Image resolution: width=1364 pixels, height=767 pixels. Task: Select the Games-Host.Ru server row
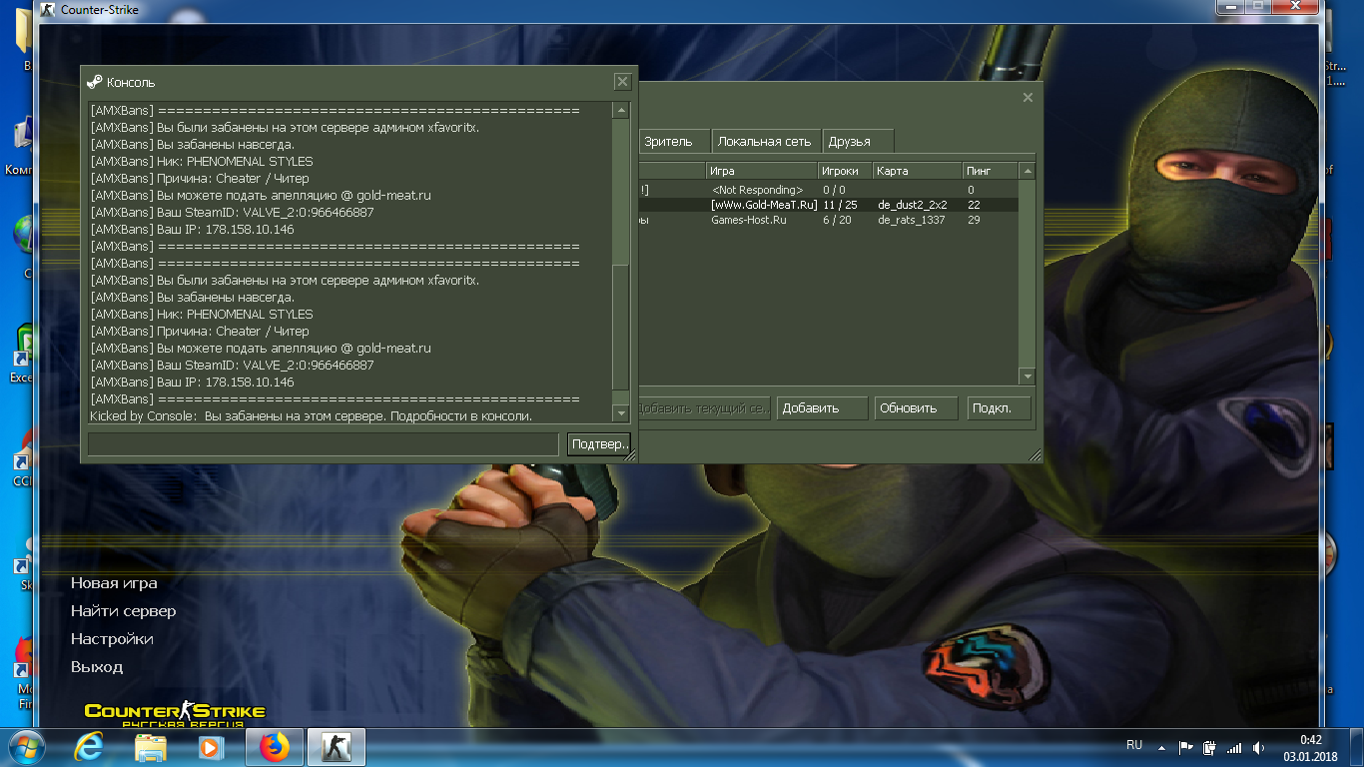[x=828, y=220]
